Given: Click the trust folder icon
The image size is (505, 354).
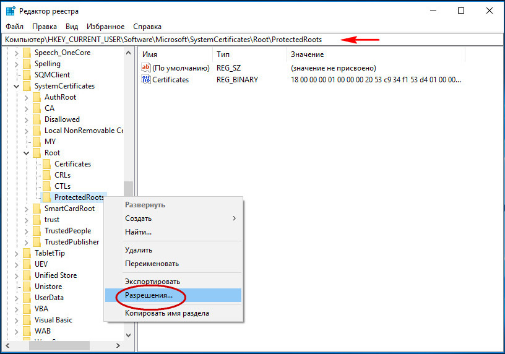Looking at the screenshot, I should [x=37, y=220].
